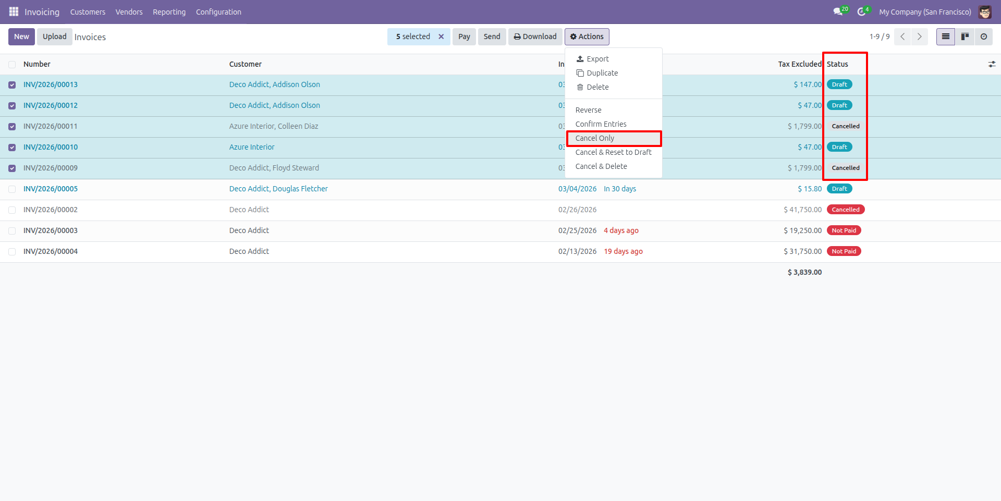Check invoice INV/2026/00005 checkbox
Image resolution: width=1001 pixels, height=501 pixels.
tap(12, 189)
